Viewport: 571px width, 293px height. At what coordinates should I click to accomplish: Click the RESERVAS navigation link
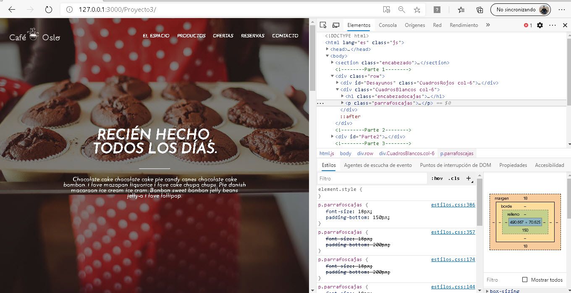tap(252, 36)
